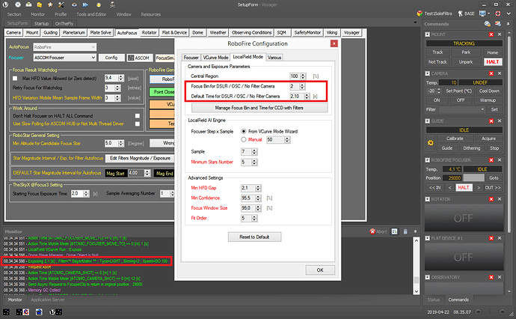Collapse the MOUNT panel square toggle
516x319 pixels.
tap(428, 34)
